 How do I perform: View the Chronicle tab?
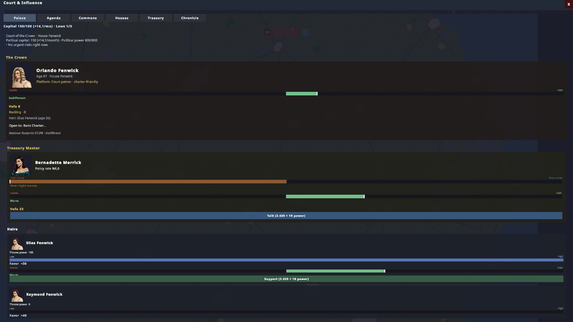tap(190, 18)
